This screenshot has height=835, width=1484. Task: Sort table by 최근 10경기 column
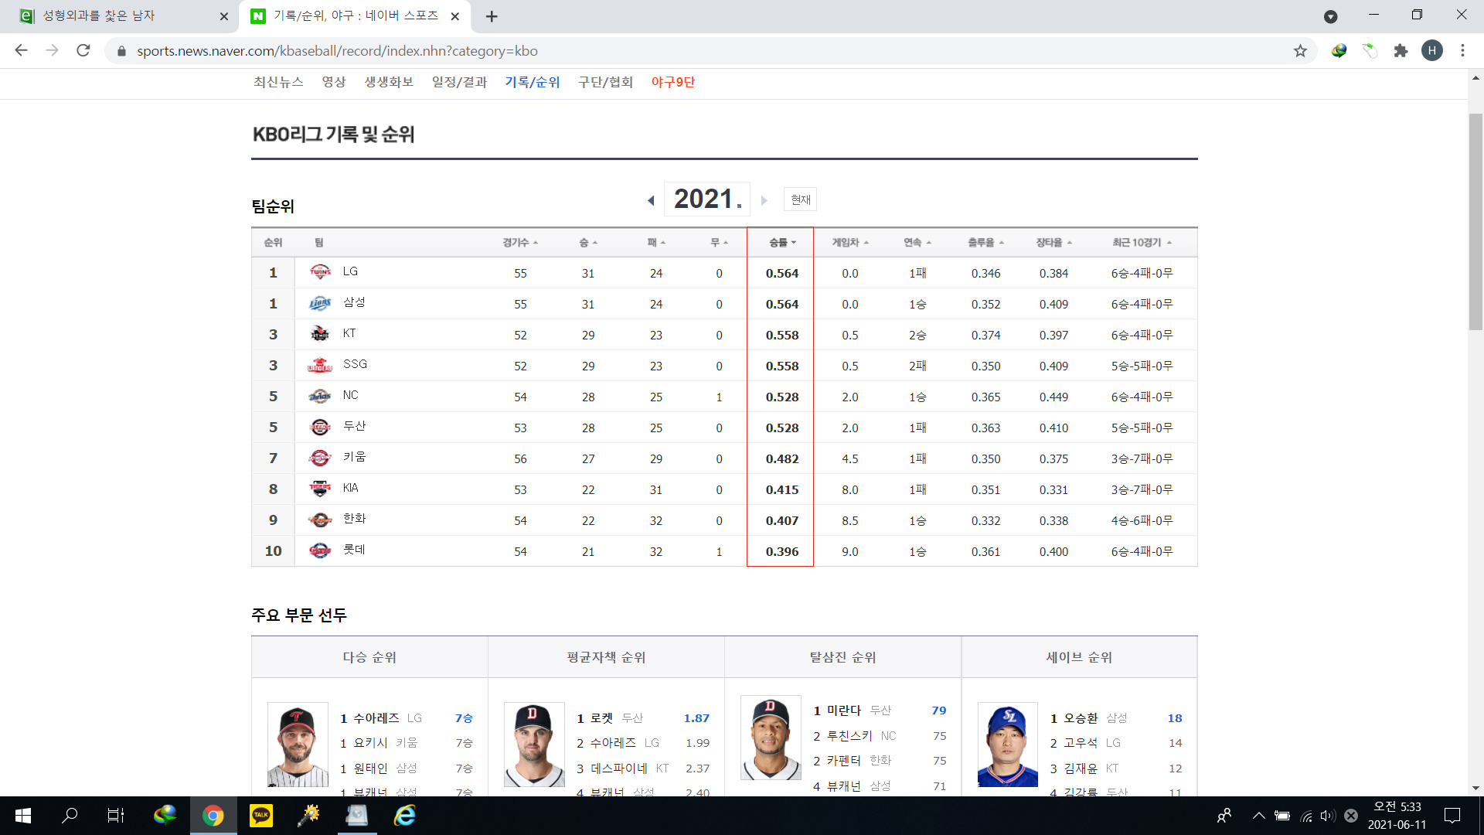click(1142, 243)
